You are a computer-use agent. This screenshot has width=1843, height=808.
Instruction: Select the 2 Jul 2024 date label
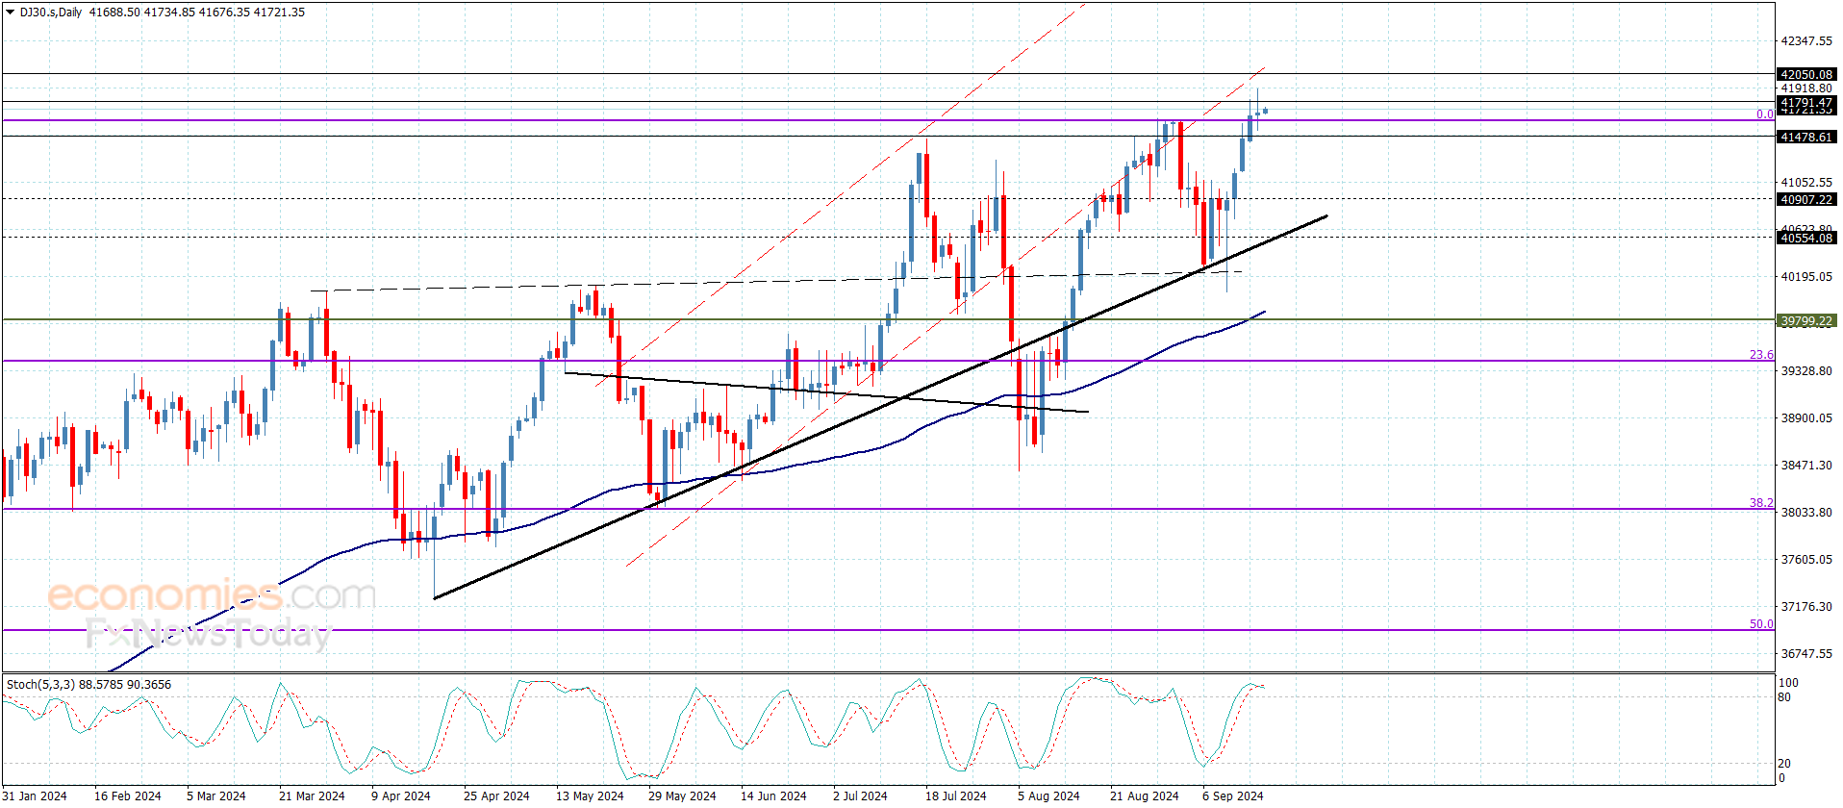(860, 796)
